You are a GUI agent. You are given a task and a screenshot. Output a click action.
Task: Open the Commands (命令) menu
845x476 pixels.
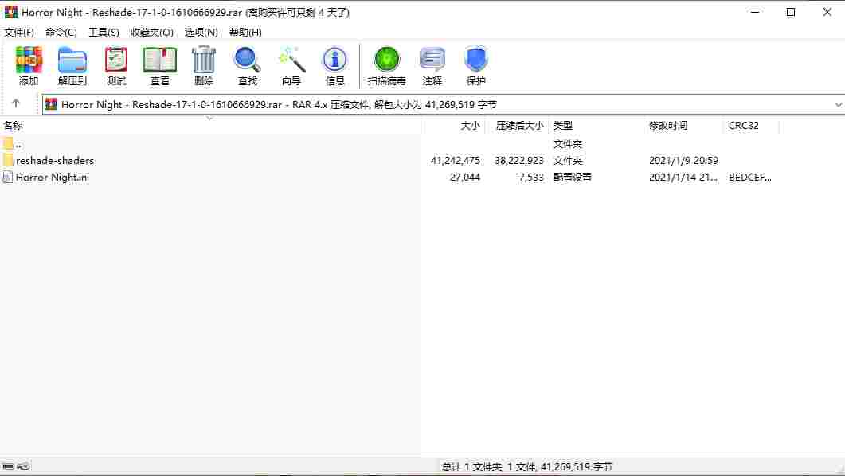[61, 33]
